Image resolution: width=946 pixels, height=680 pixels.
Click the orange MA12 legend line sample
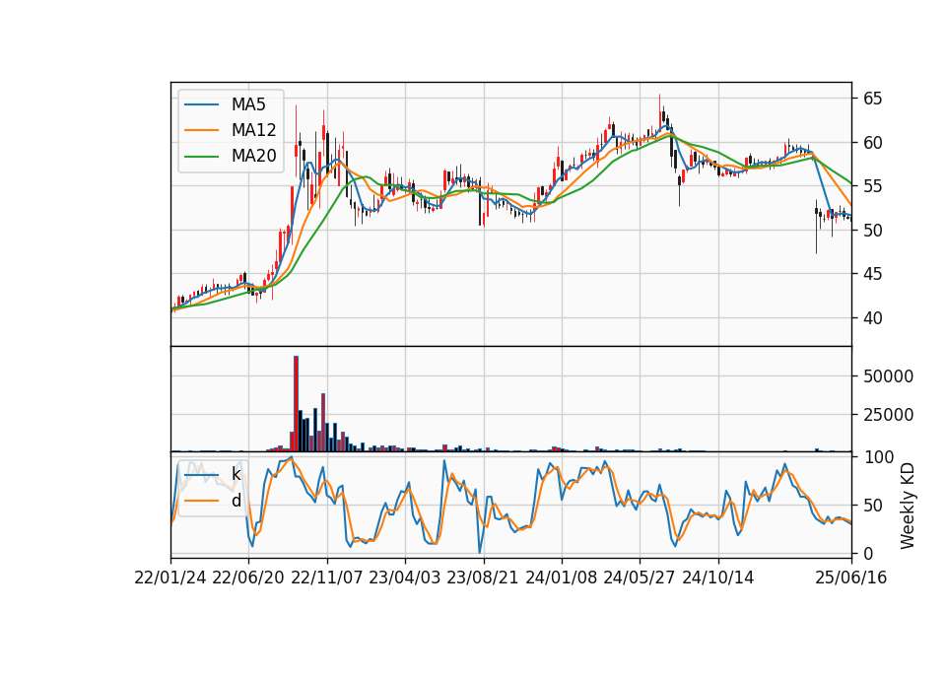(201, 130)
